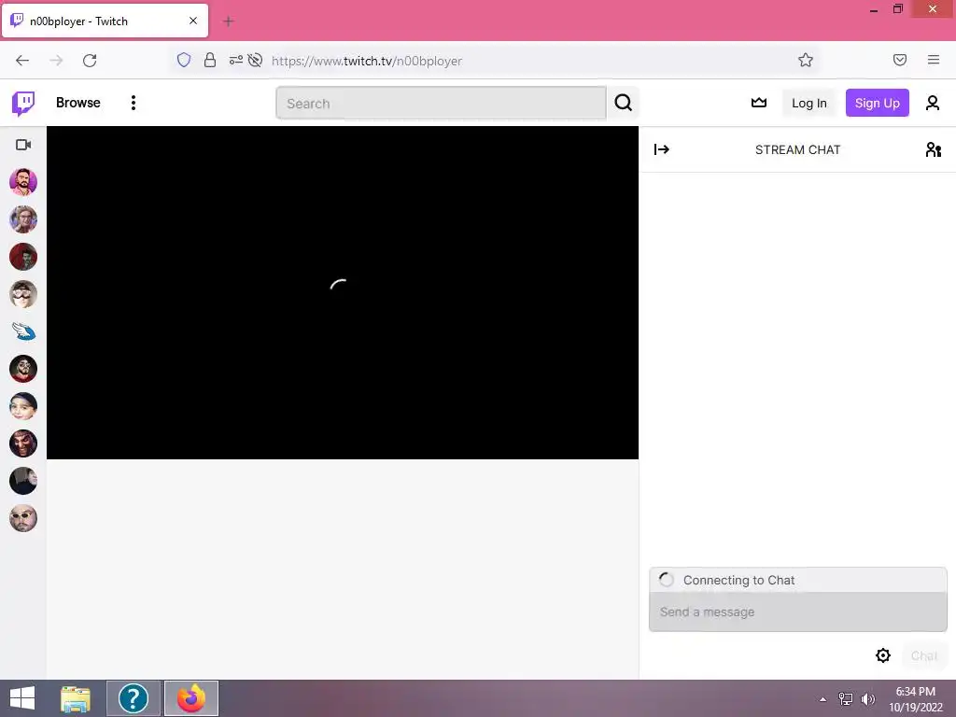This screenshot has height=717, width=956.
Task: Click the volume speaker tray icon
Action: point(867,699)
